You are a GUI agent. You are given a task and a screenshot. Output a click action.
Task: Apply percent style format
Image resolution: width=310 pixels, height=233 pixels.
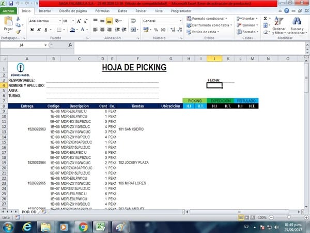(156, 30)
